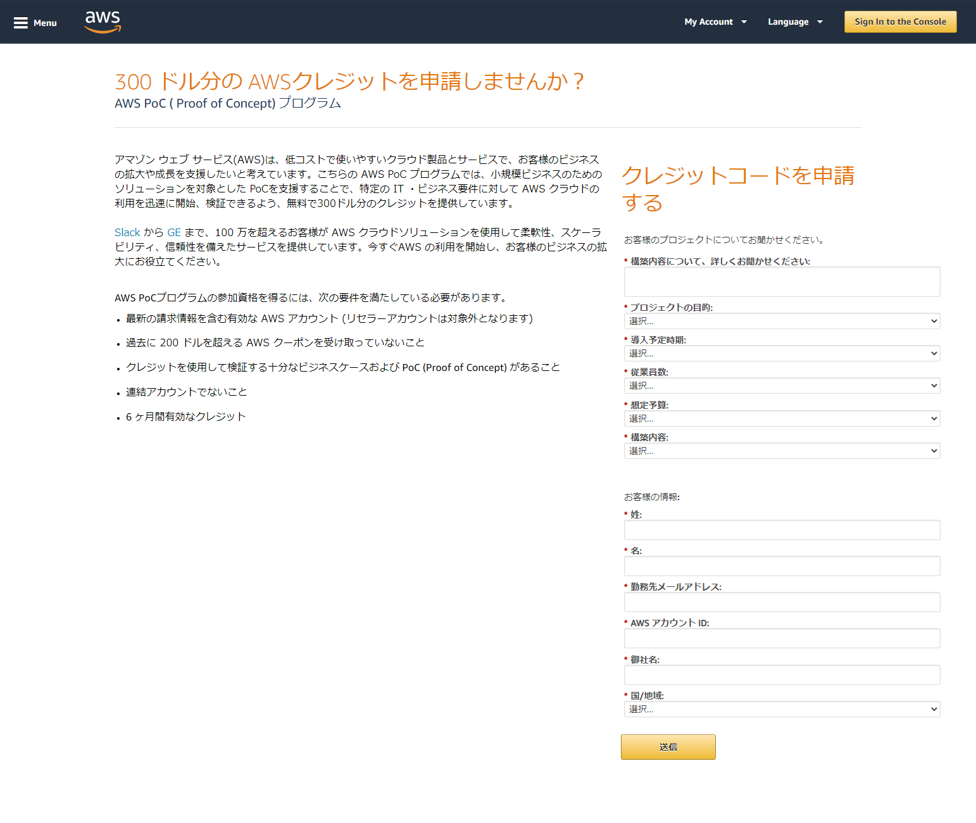
Task: Click the My Account dropdown arrow
Action: point(744,22)
